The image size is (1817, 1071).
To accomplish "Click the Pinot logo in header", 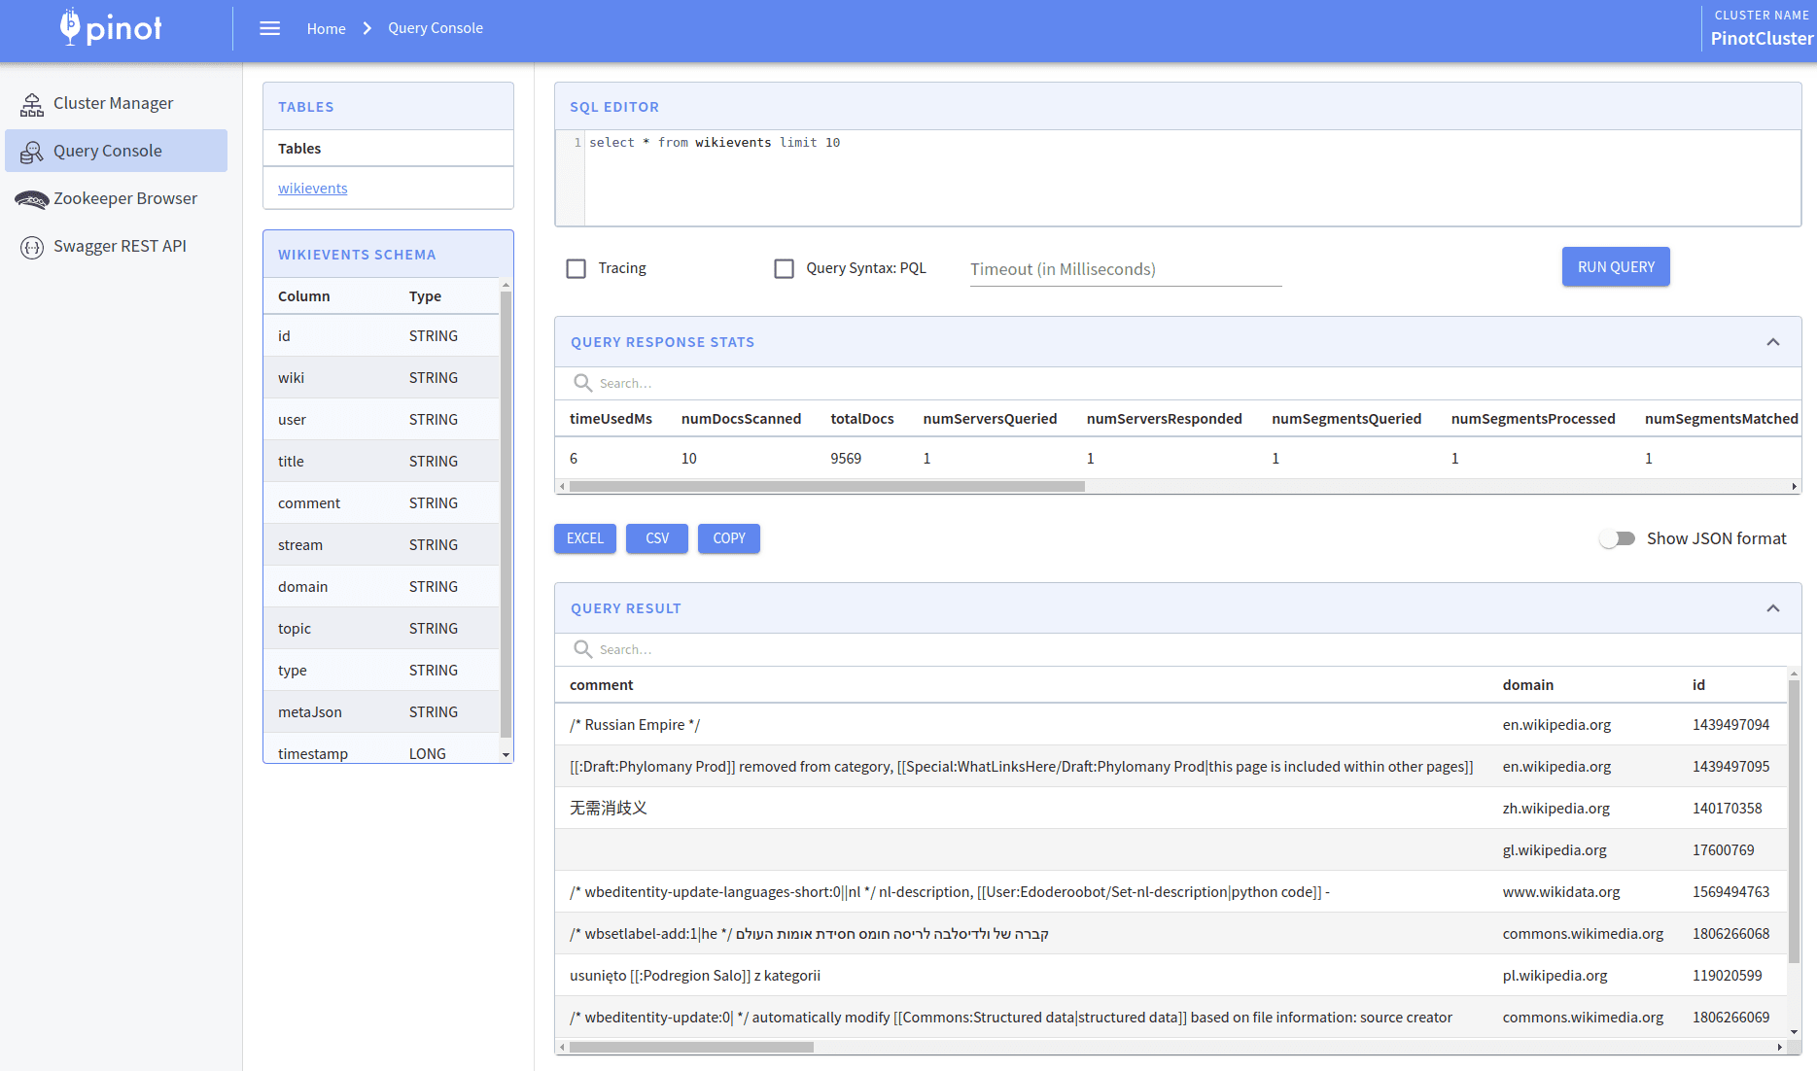I will [111, 28].
